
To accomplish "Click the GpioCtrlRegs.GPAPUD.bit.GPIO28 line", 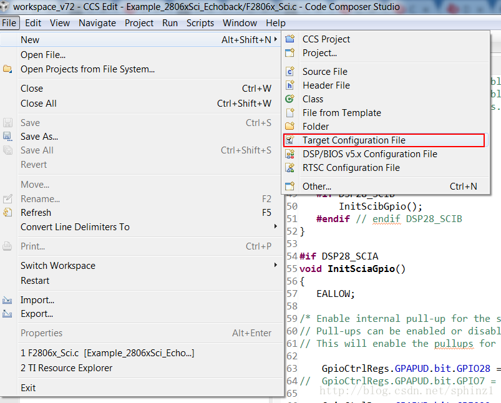I will (406, 369).
